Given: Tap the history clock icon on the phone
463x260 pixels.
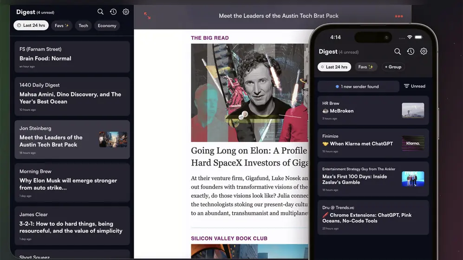Looking at the screenshot, I should coord(411,51).
